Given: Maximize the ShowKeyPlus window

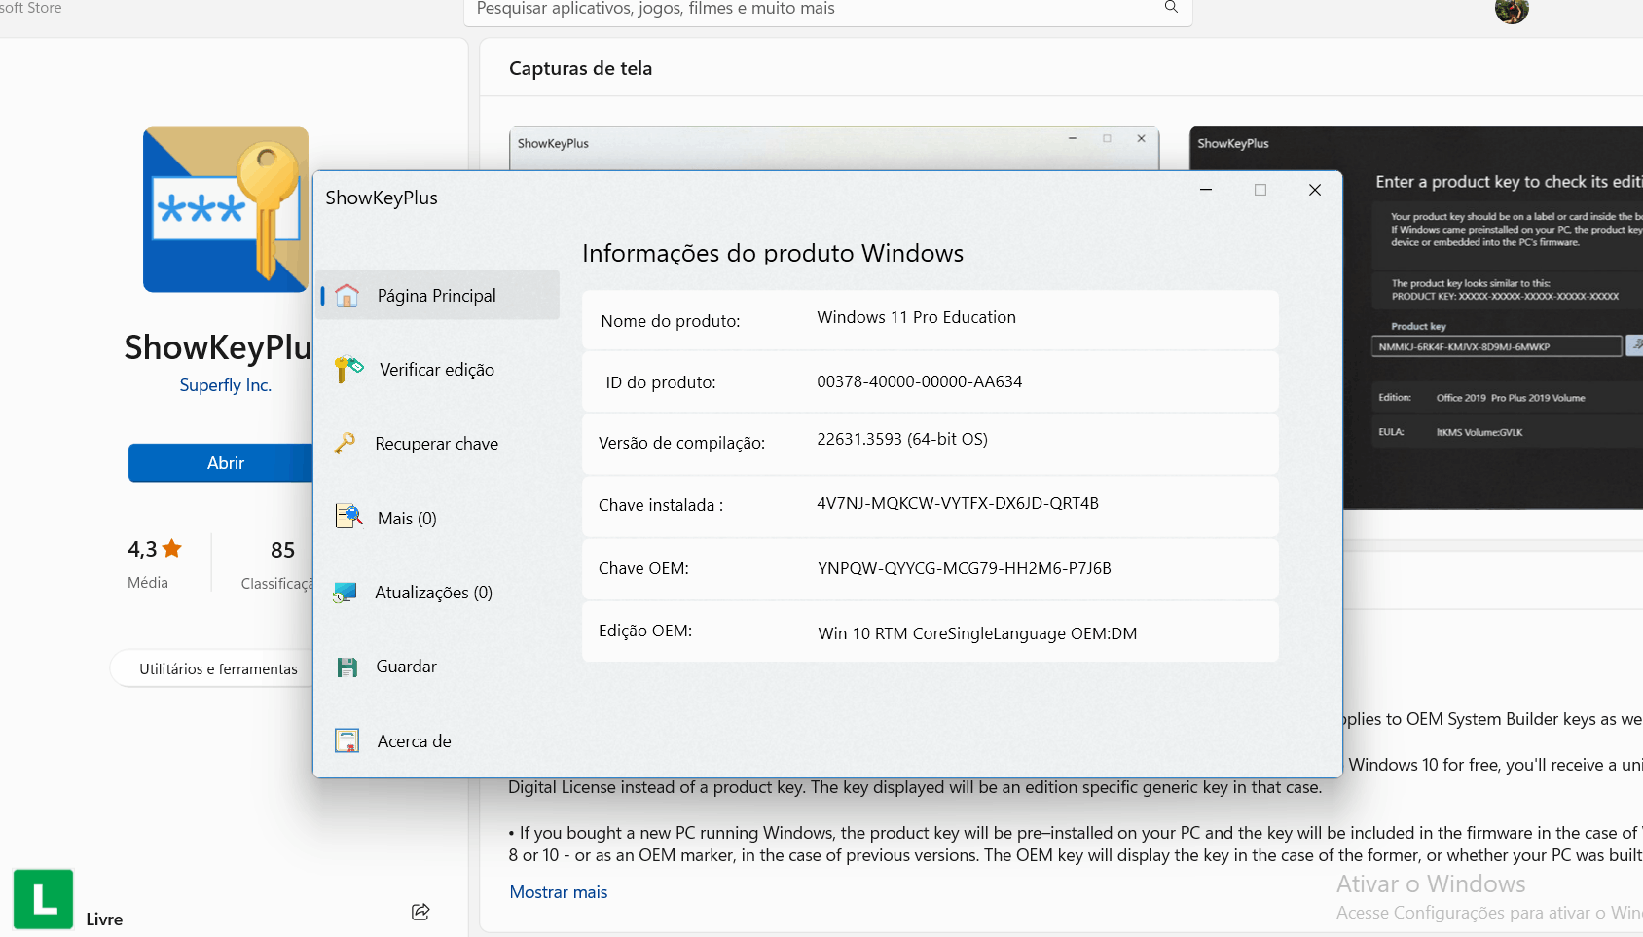Looking at the screenshot, I should coord(1260,190).
